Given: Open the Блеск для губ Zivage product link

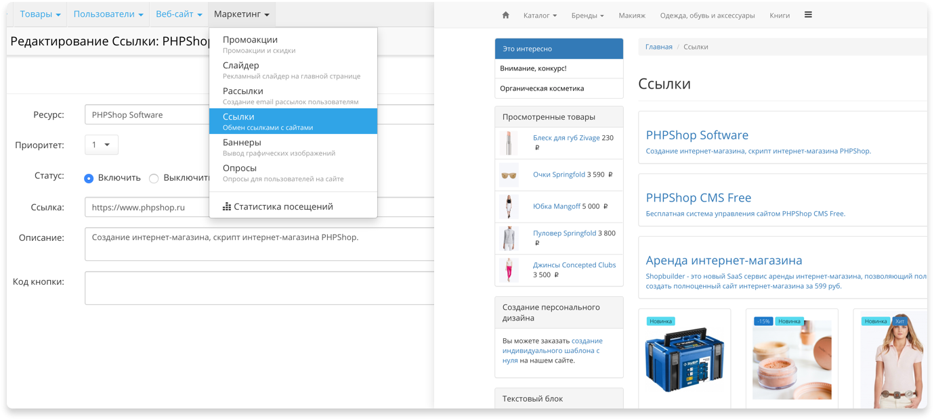Looking at the screenshot, I should point(566,137).
